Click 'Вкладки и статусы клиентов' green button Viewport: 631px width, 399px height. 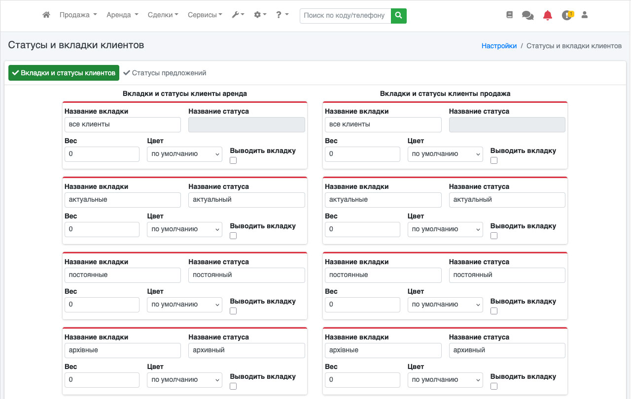tap(64, 73)
